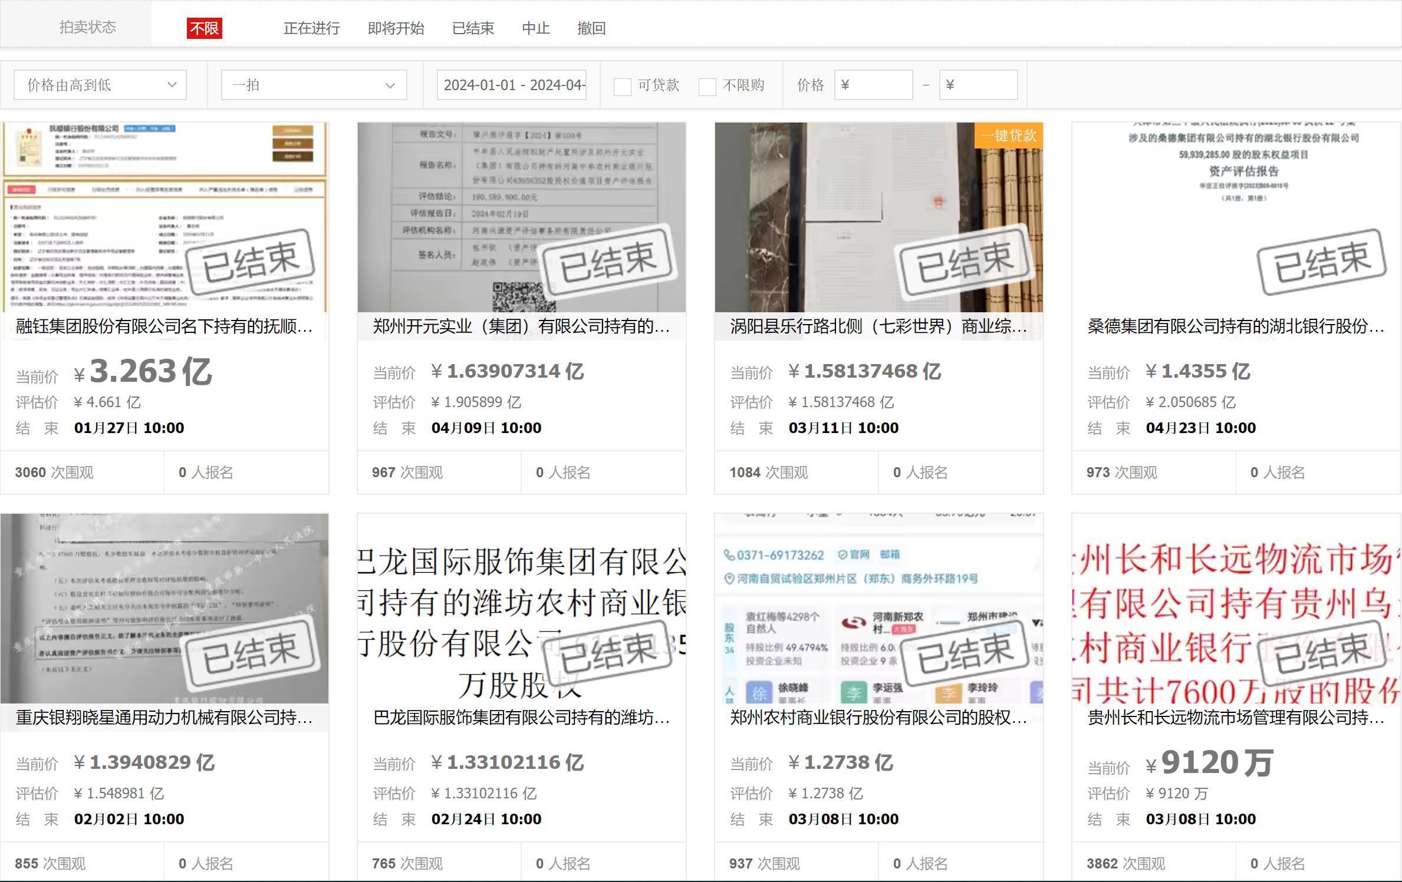
Task: Filter by 已结束 status
Action: click(x=473, y=28)
